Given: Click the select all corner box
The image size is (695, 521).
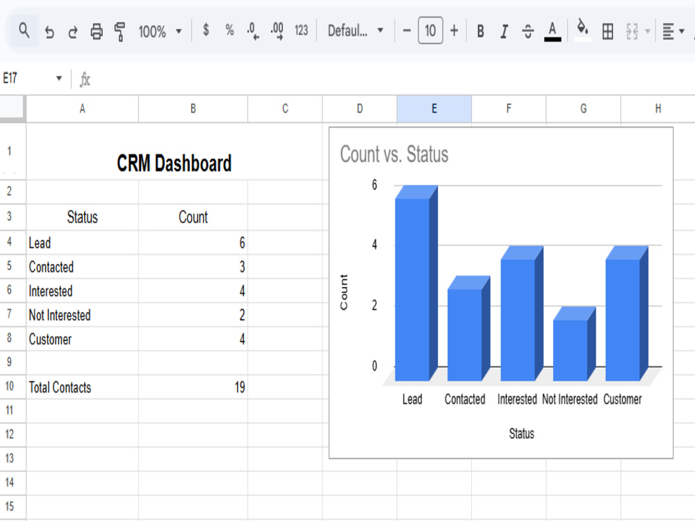Looking at the screenshot, I should 13,108.
